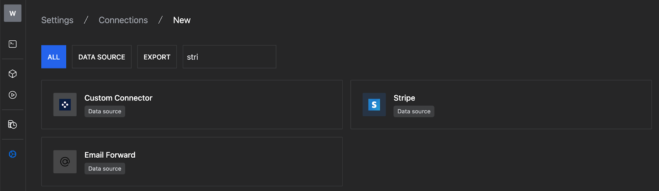
Task: Navigate to Connections breadcrumb link
Action: click(x=123, y=20)
